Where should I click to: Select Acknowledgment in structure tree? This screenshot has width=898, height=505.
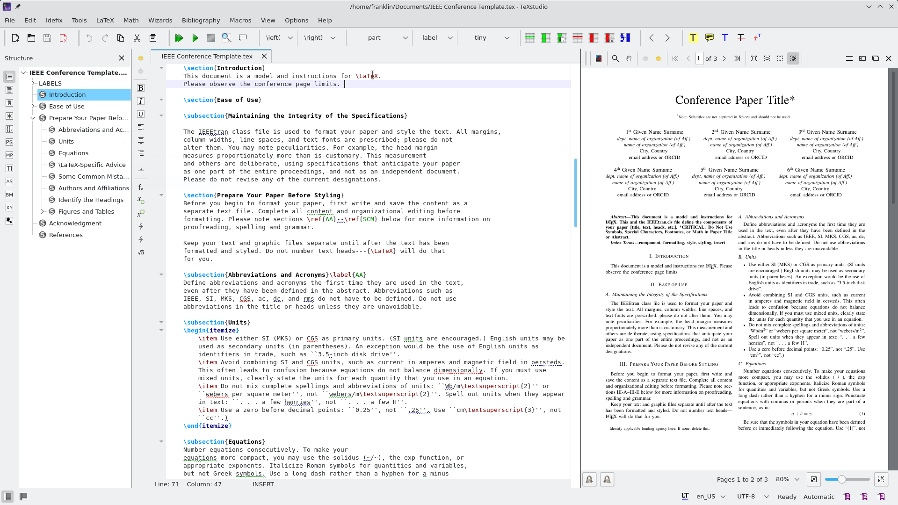pyautogui.click(x=75, y=223)
